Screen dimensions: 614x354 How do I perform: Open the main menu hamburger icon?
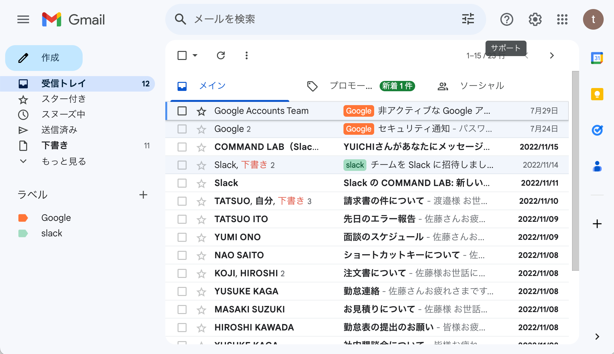coord(23,20)
